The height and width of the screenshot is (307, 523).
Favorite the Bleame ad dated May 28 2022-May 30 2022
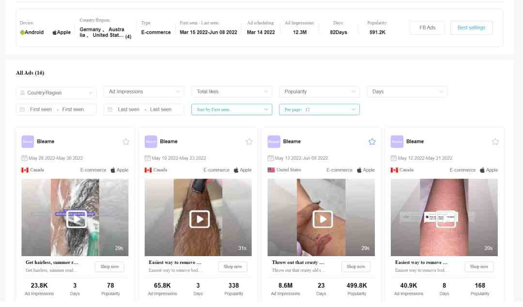126,141
